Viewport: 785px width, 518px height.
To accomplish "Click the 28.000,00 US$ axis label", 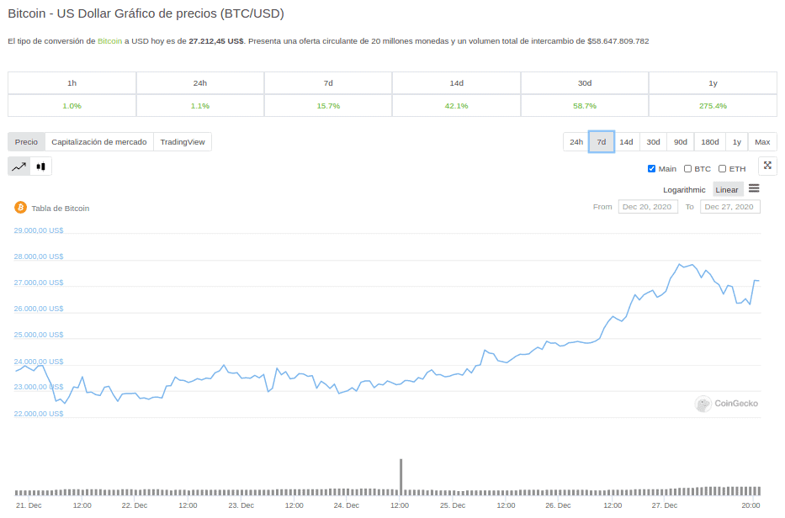I will point(39,256).
